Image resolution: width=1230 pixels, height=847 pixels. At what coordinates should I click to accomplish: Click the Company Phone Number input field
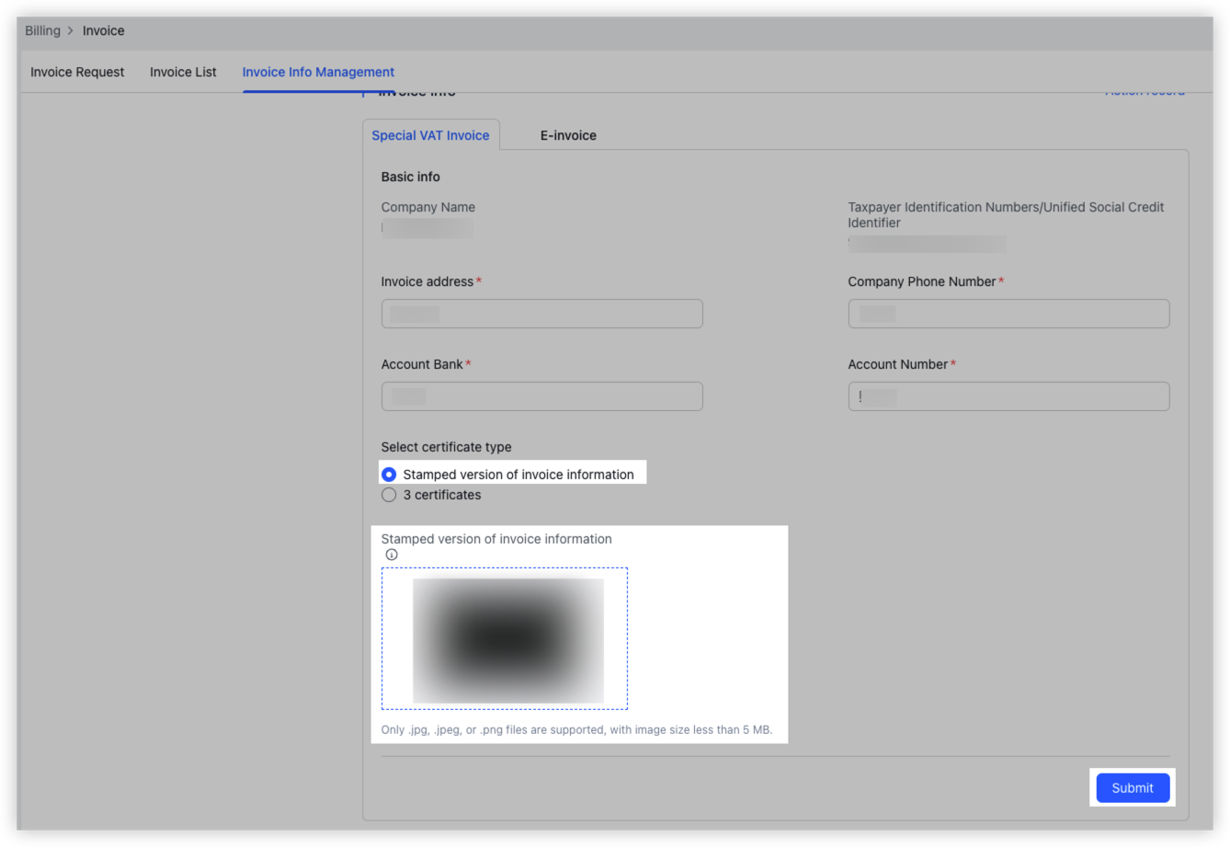click(x=1008, y=313)
